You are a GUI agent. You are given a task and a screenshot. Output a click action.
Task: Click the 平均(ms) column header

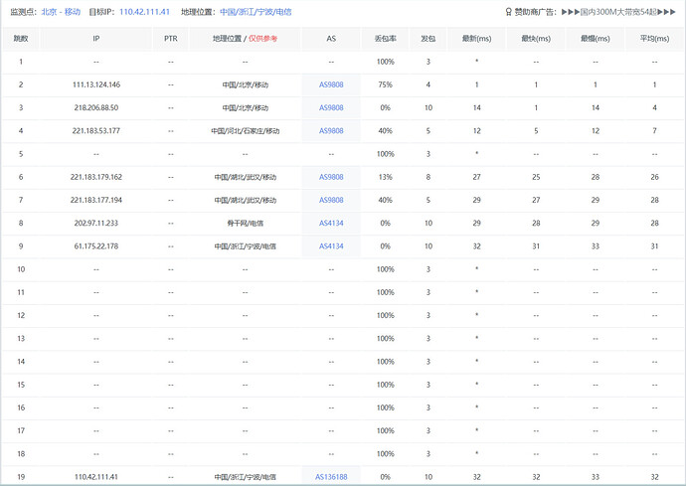click(x=654, y=39)
